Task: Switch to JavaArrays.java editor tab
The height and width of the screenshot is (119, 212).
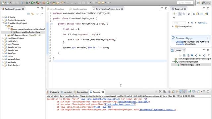Action: click(x=80, y=9)
